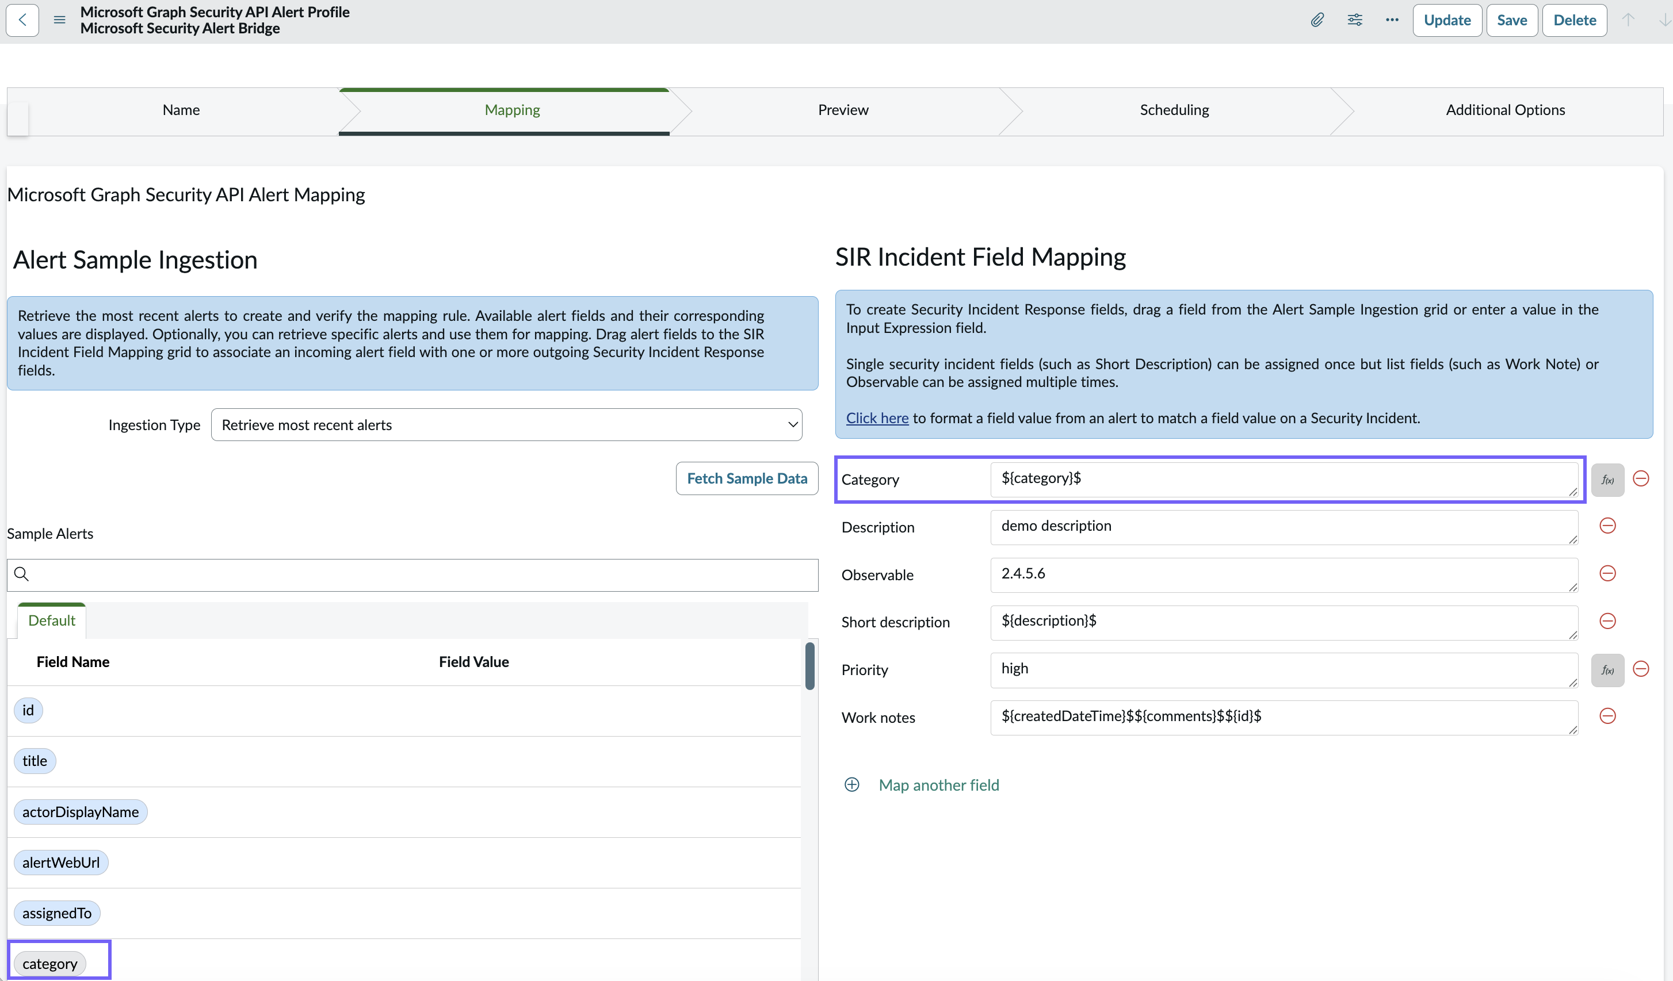Open the attachments paperclip icon
Screen dimensions: 1673x981
(1317, 20)
